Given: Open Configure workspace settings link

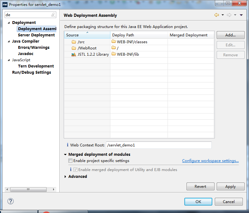Looking at the screenshot, I should click(x=210, y=160).
